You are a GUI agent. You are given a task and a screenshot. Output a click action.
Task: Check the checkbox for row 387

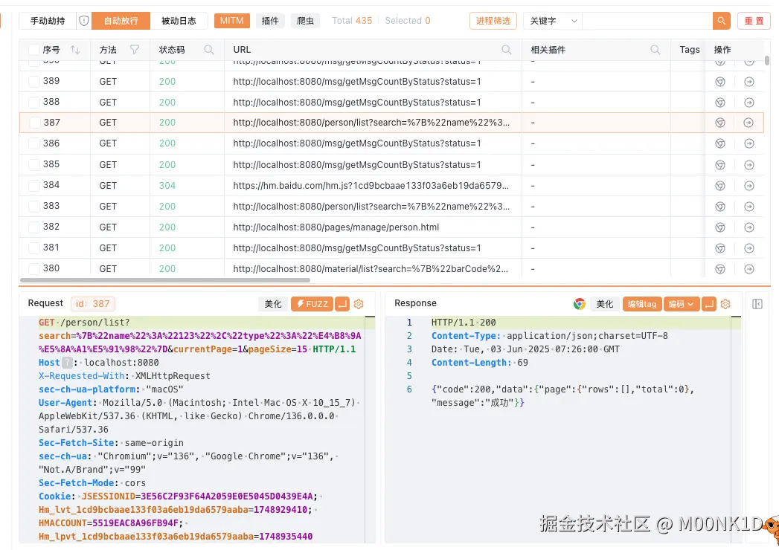tap(35, 123)
